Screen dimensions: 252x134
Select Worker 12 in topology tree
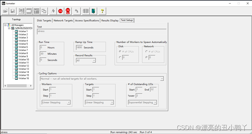point(24,66)
